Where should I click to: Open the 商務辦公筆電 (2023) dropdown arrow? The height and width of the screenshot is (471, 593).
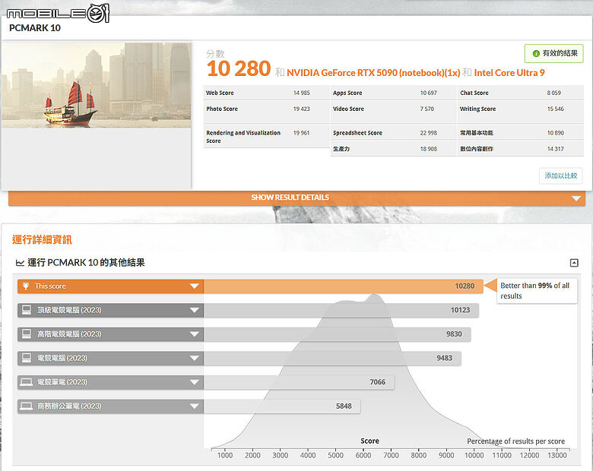pyautogui.click(x=195, y=406)
